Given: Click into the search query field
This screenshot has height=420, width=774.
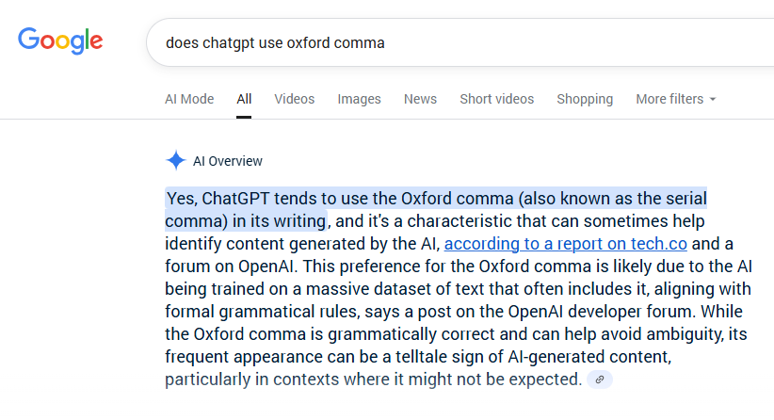Looking at the screenshot, I should pos(452,42).
